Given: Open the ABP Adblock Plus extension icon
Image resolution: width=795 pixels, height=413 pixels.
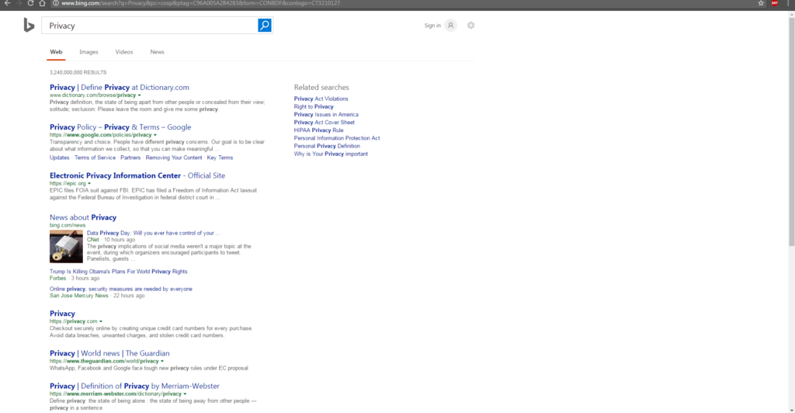Looking at the screenshot, I should tap(774, 3).
